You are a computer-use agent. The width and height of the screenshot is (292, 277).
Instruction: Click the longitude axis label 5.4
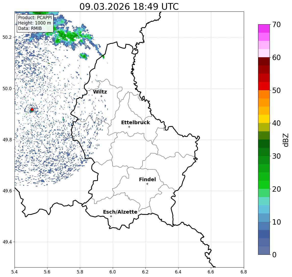point(15,272)
